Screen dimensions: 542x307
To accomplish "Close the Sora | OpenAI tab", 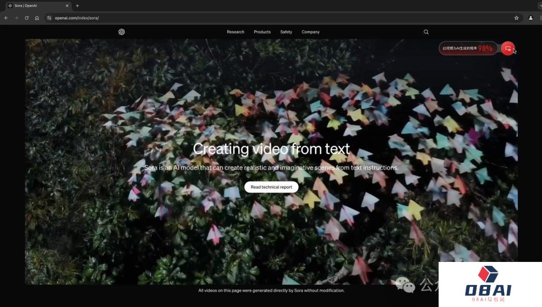I will pyautogui.click(x=67, y=6).
